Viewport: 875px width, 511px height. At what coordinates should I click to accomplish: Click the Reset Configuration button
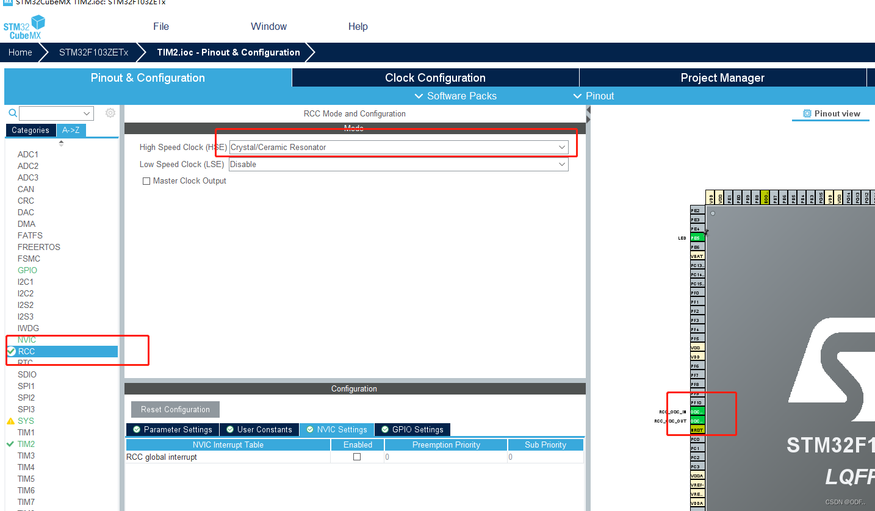[175, 409]
